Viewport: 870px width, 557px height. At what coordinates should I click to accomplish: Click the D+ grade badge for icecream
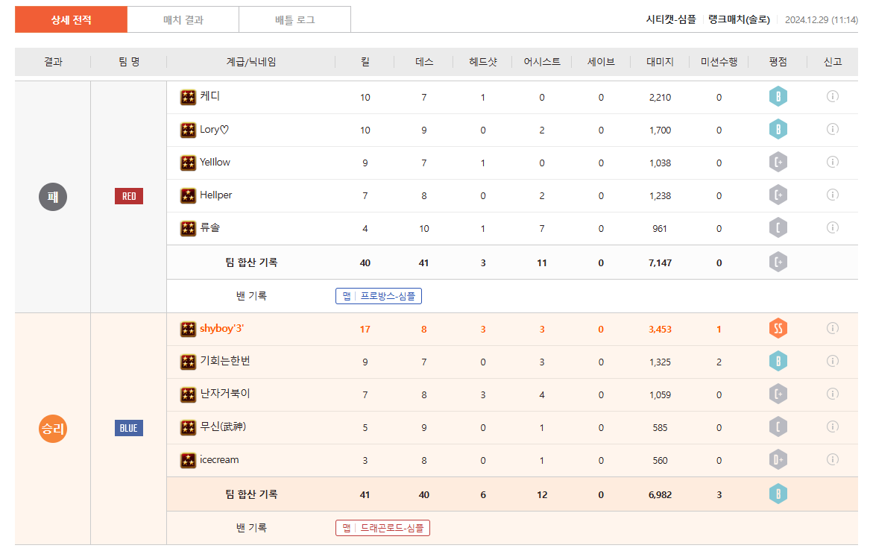point(778,460)
